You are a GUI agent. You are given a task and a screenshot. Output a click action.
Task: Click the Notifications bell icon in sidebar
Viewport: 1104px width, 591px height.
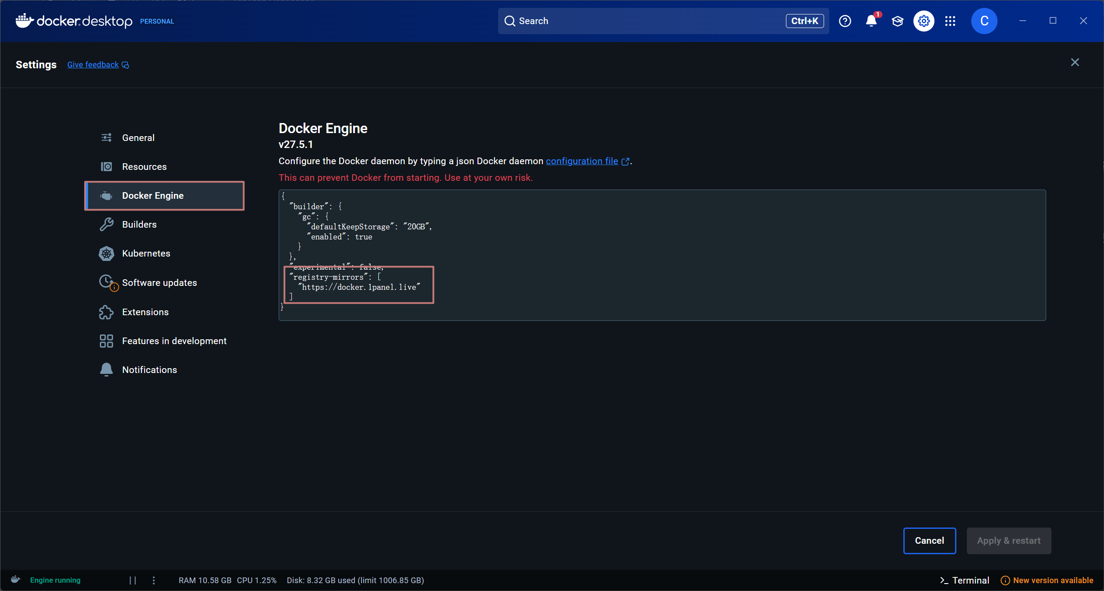(x=106, y=370)
